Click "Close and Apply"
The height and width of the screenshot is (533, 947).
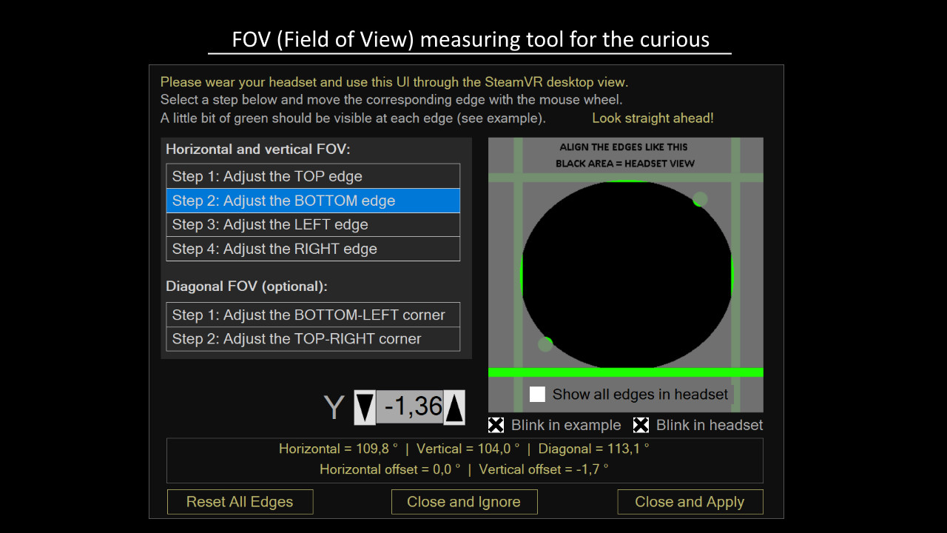pyautogui.click(x=690, y=501)
